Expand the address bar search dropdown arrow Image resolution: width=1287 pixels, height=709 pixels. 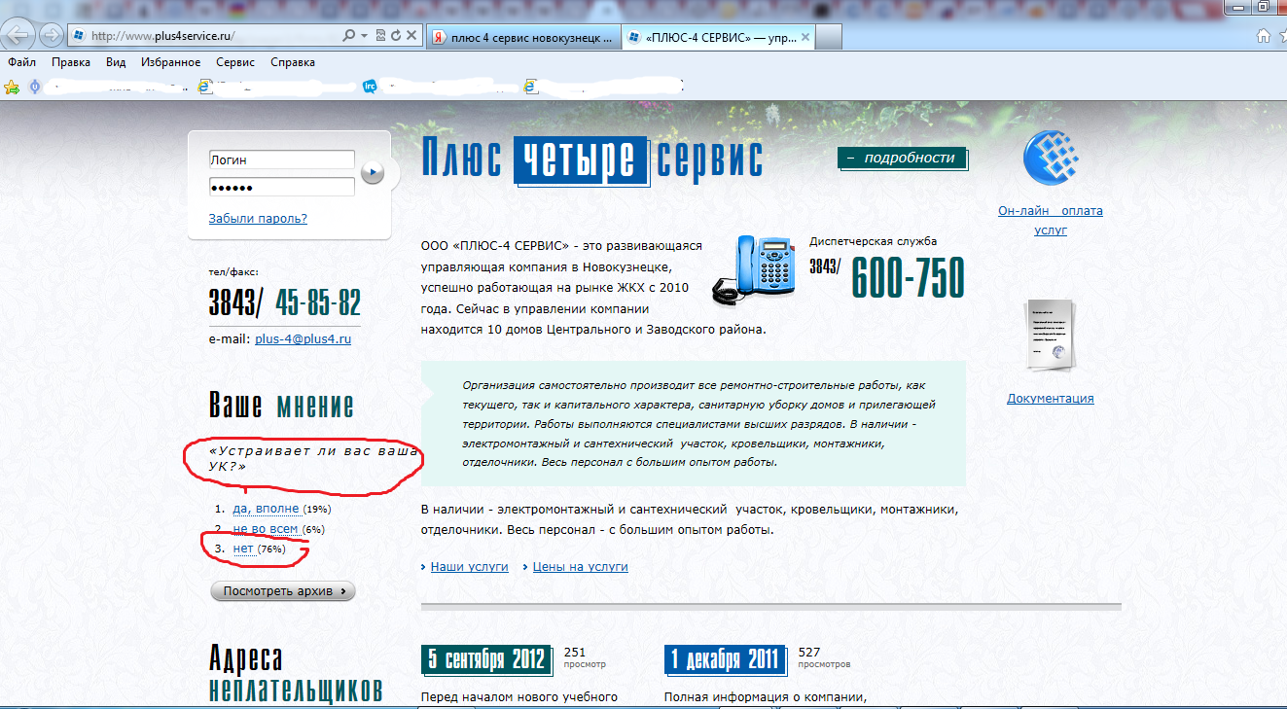(x=364, y=36)
